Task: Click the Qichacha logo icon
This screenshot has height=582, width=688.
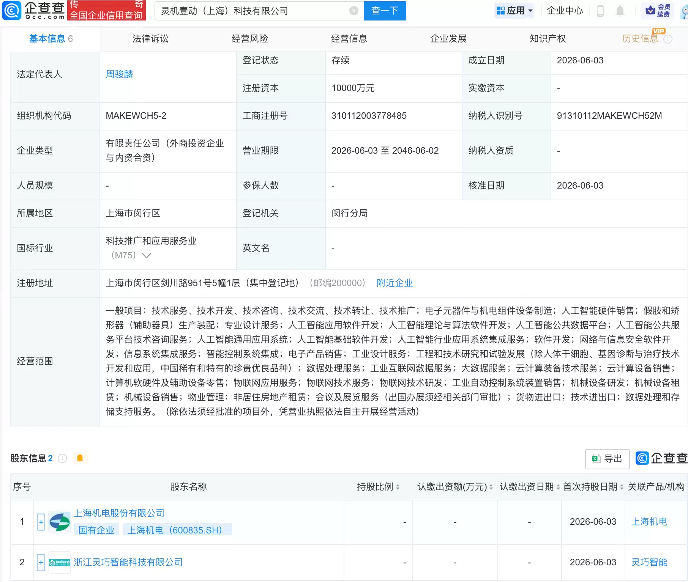Action: (x=12, y=11)
